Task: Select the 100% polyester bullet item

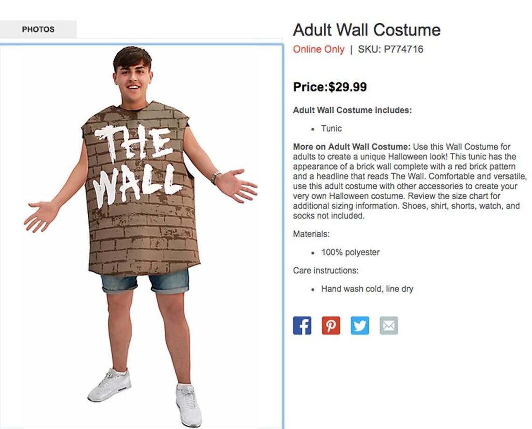Action: (350, 252)
